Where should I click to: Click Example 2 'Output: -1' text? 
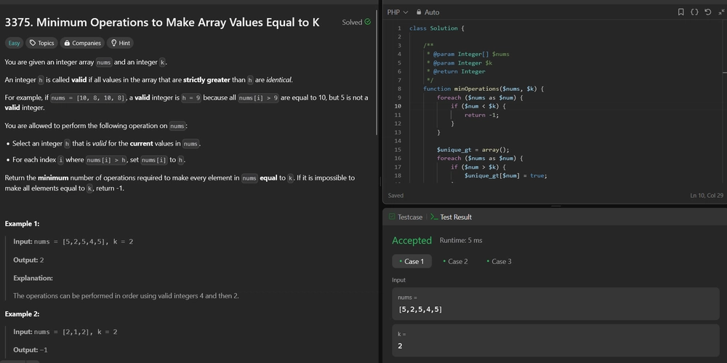(x=30, y=350)
